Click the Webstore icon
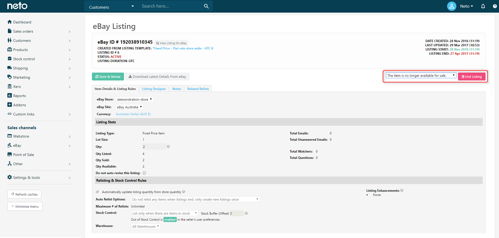The image size is (499, 238). pos(10,136)
